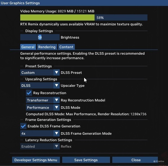168x166 pixels.
Task: Open the Rendering tab
Action: (x=47, y=47)
